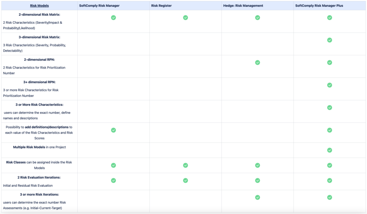Click the 2 Risk Evaluation Iterations checkmark for Risk Register

185,181
